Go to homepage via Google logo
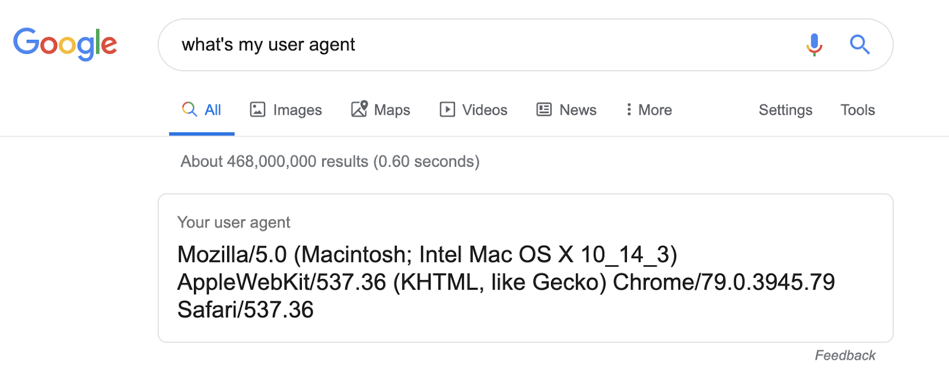The height and width of the screenshot is (390, 949). pos(65,45)
